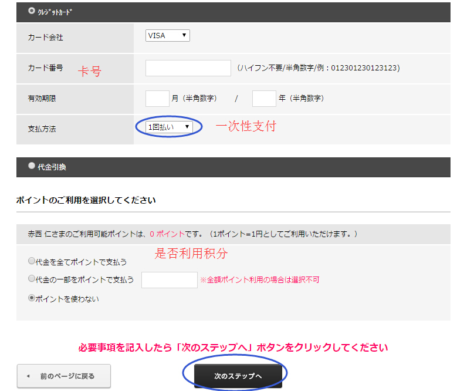Image resolution: width=474 pixels, height=391 pixels.
Task: Choose 代金を全てポイントで支払う radio option
Action: point(31,261)
